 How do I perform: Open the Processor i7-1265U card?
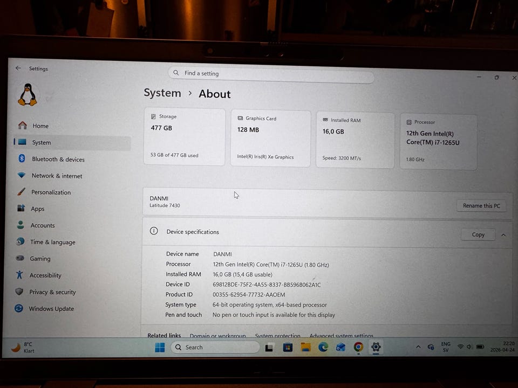[x=438, y=142]
